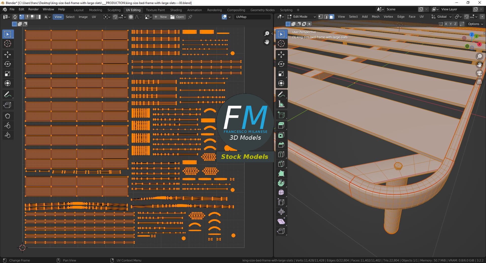Expand the Options dropdown in the 3D viewport

(x=476, y=24)
